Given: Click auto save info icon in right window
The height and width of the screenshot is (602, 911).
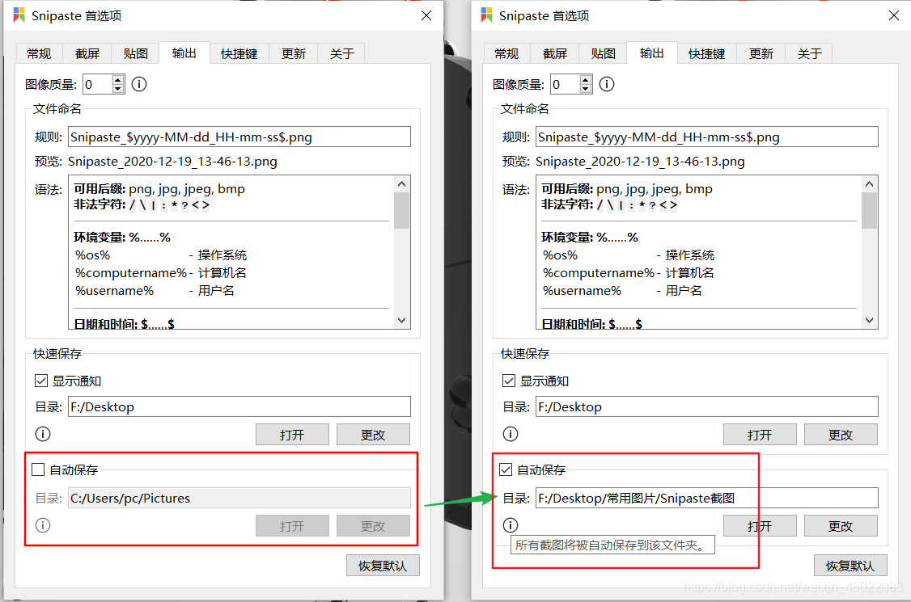Looking at the screenshot, I should (x=511, y=525).
